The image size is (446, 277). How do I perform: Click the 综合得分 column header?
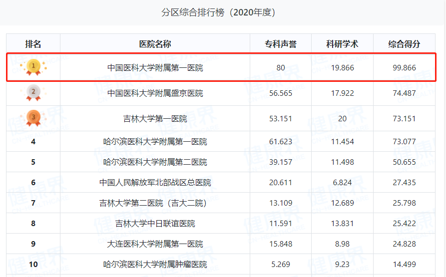pyautogui.click(x=404, y=44)
